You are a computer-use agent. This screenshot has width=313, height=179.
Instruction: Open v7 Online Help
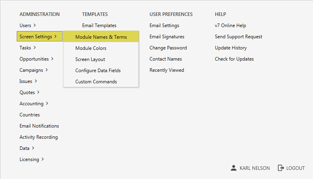click(230, 26)
